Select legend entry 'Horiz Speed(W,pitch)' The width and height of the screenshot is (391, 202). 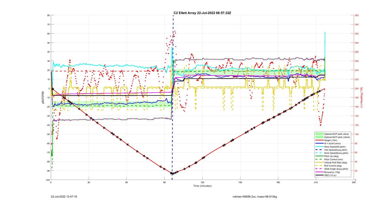click(335, 146)
